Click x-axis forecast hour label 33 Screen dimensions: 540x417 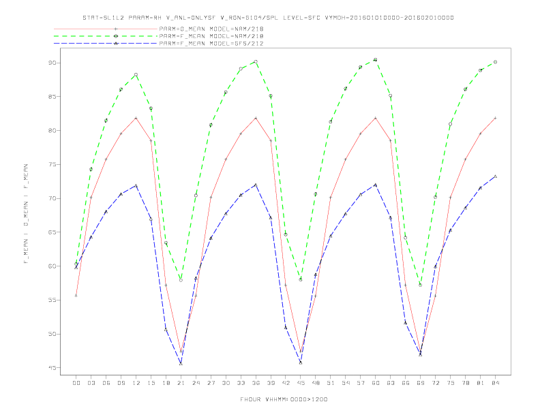(241, 383)
